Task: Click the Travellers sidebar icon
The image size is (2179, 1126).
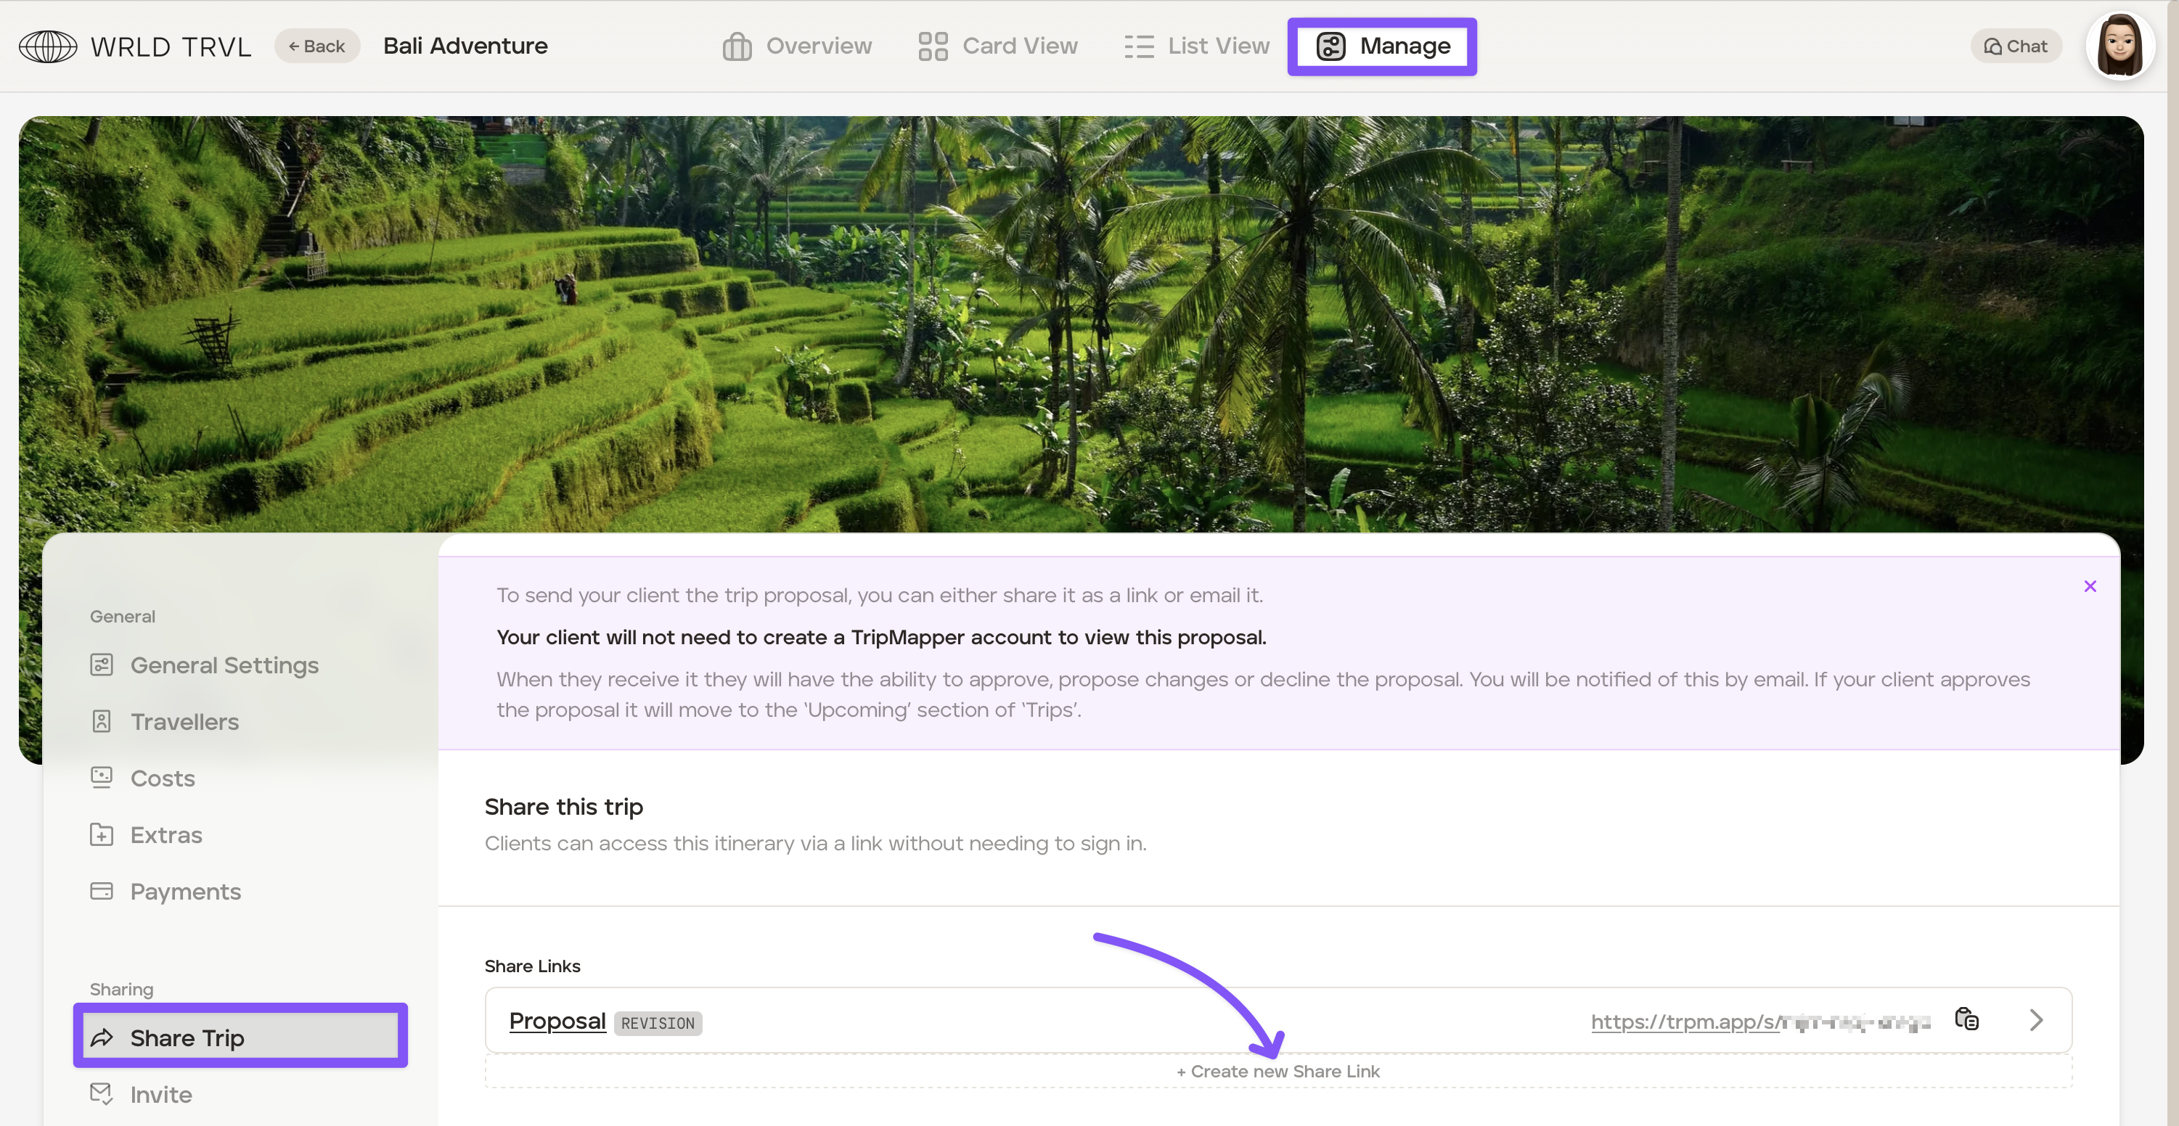Action: point(102,721)
